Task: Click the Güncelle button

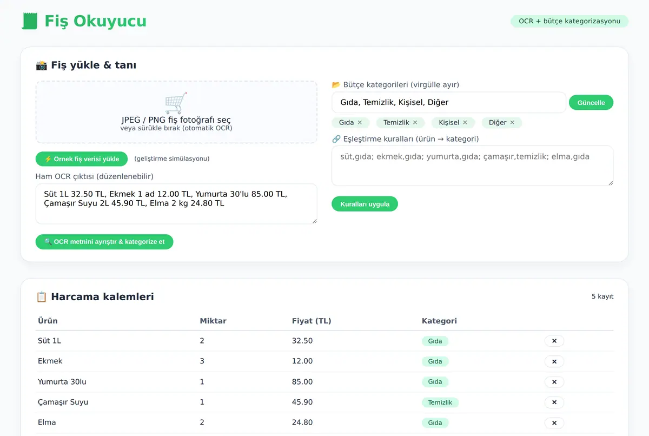Action: coord(591,102)
